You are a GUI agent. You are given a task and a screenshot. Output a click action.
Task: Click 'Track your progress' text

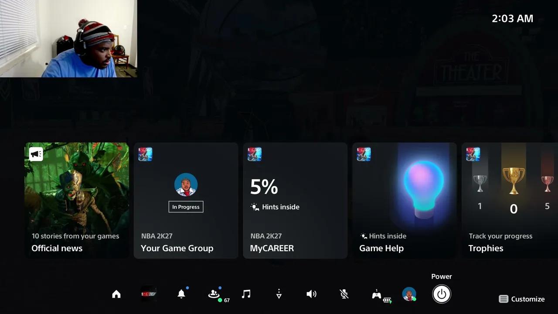[500, 236]
